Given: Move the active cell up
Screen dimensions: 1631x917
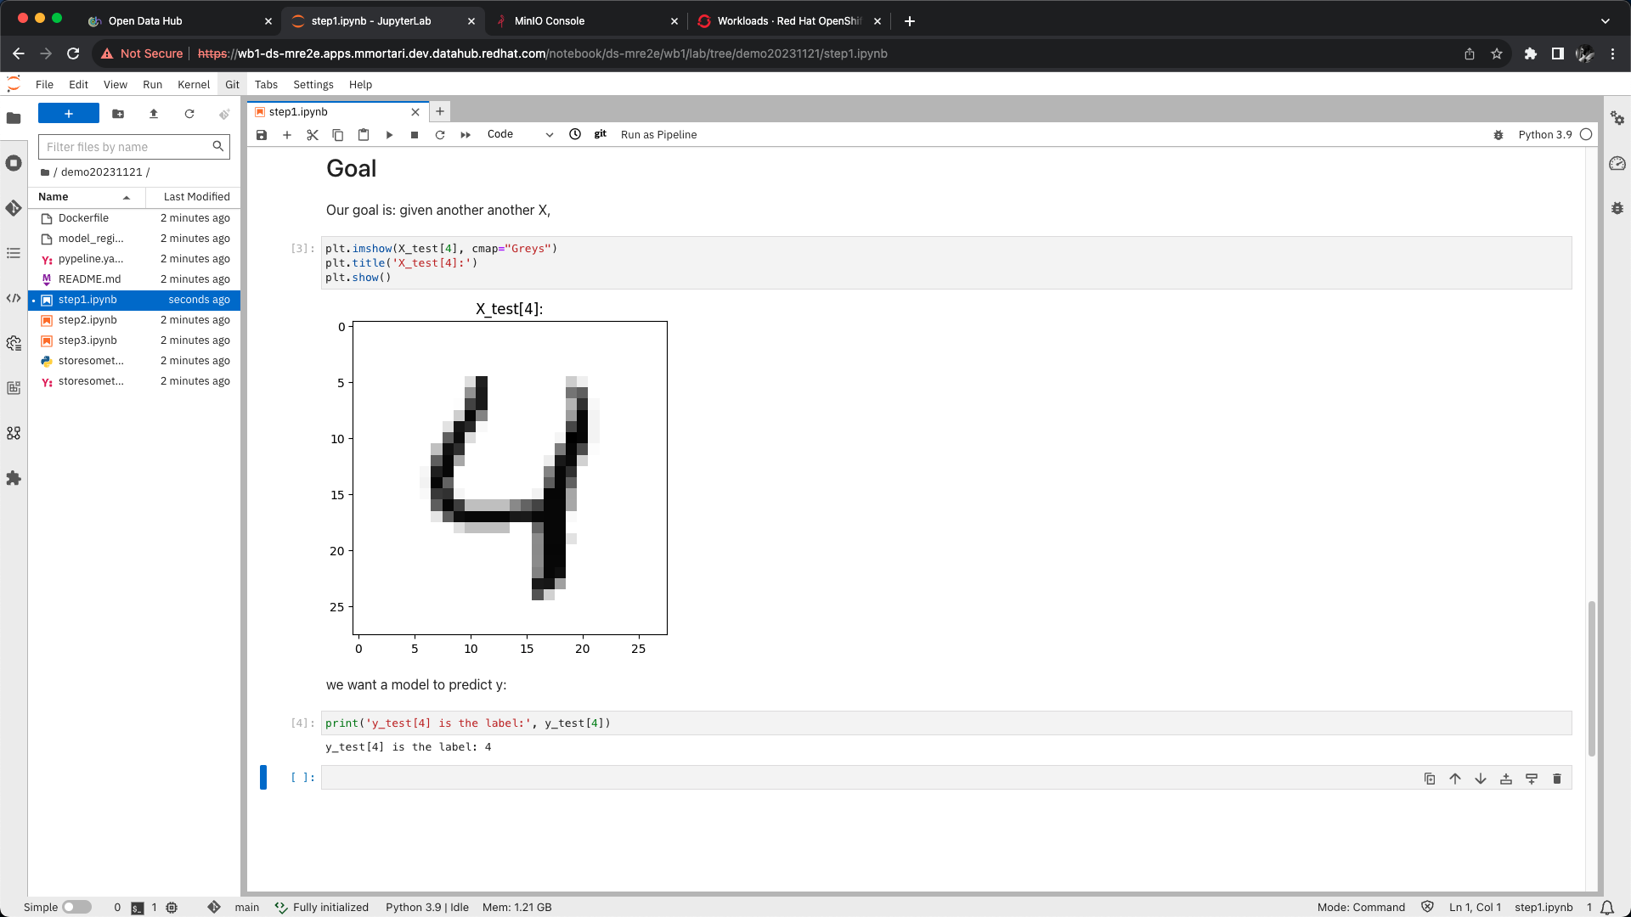Looking at the screenshot, I should tap(1455, 779).
